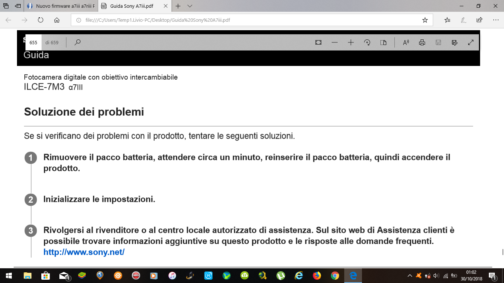504x283 pixels.
Task: Open Microsoft Store from taskbar
Action: (x=45, y=275)
